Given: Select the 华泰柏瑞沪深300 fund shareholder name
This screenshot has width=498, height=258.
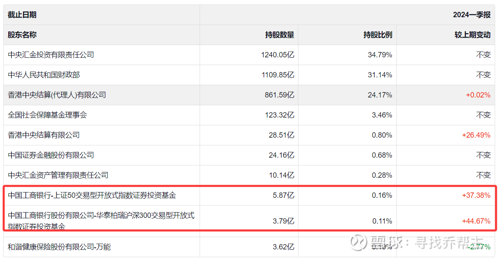Looking at the screenshot, I should (x=101, y=221).
